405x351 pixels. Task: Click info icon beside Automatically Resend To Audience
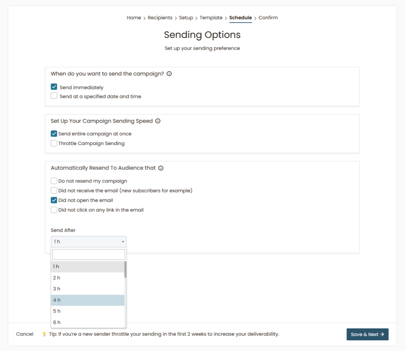161,168
